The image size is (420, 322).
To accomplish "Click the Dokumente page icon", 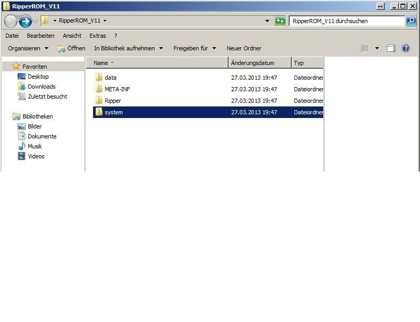I will (22, 136).
